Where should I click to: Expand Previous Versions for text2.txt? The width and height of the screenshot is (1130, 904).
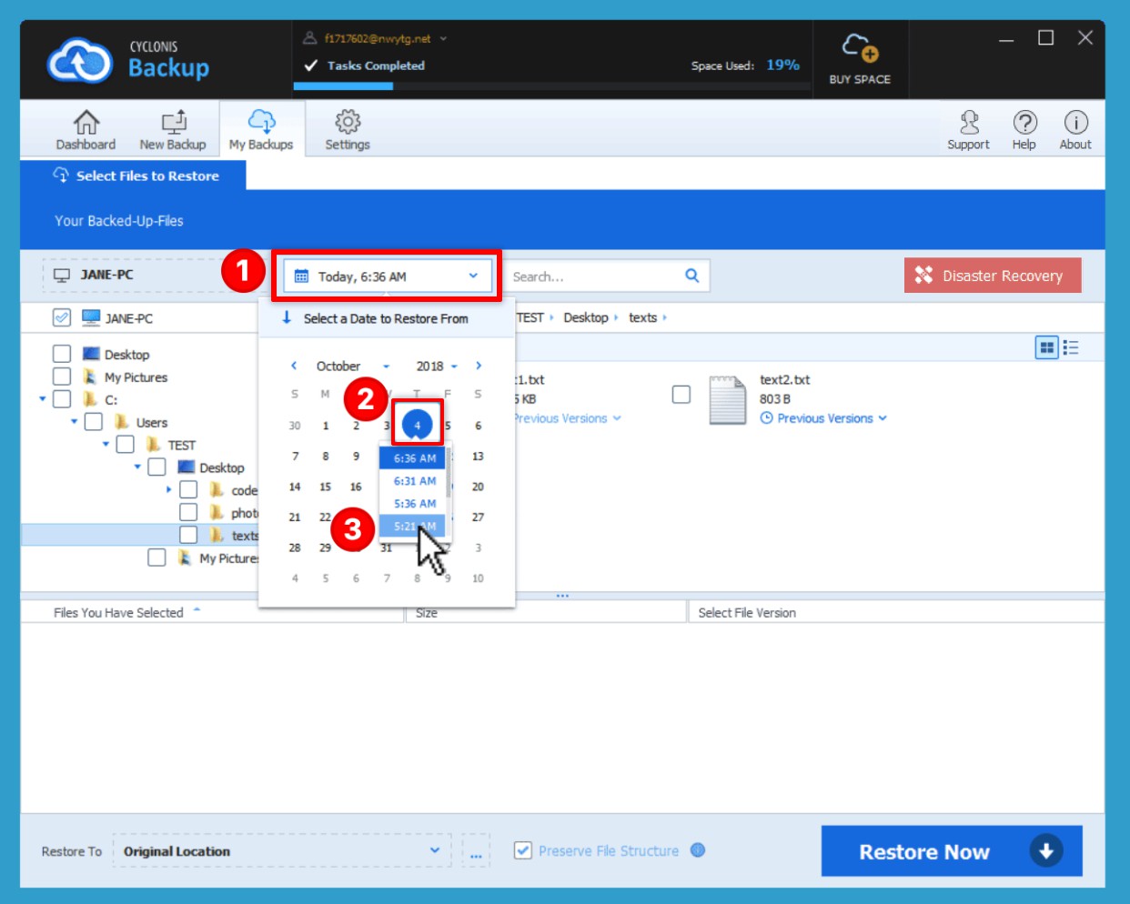[824, 418]
